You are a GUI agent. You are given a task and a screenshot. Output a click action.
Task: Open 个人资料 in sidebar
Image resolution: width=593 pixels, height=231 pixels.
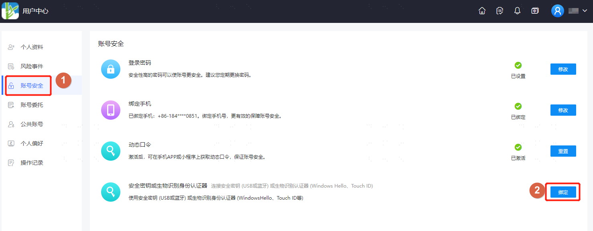(42, 47)
